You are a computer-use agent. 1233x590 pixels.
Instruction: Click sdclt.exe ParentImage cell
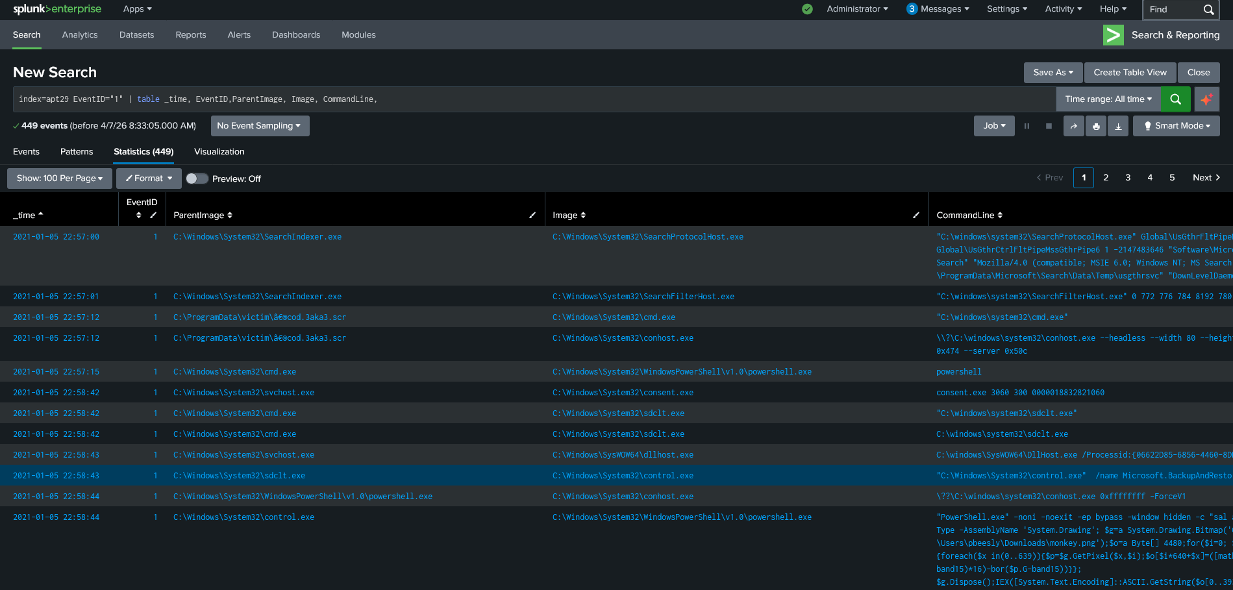pyautogui.click(x=239, y=476)
